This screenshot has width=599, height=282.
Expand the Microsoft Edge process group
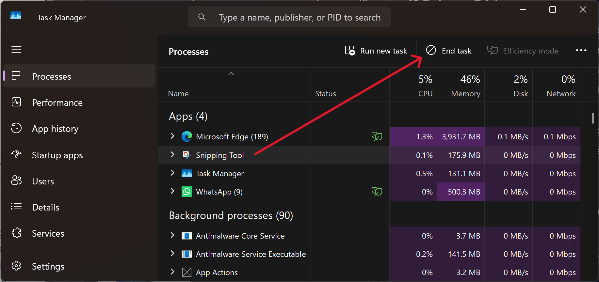tap(172, 136)
